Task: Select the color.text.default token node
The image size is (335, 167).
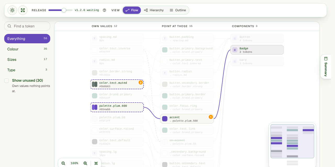Action: 117,142
